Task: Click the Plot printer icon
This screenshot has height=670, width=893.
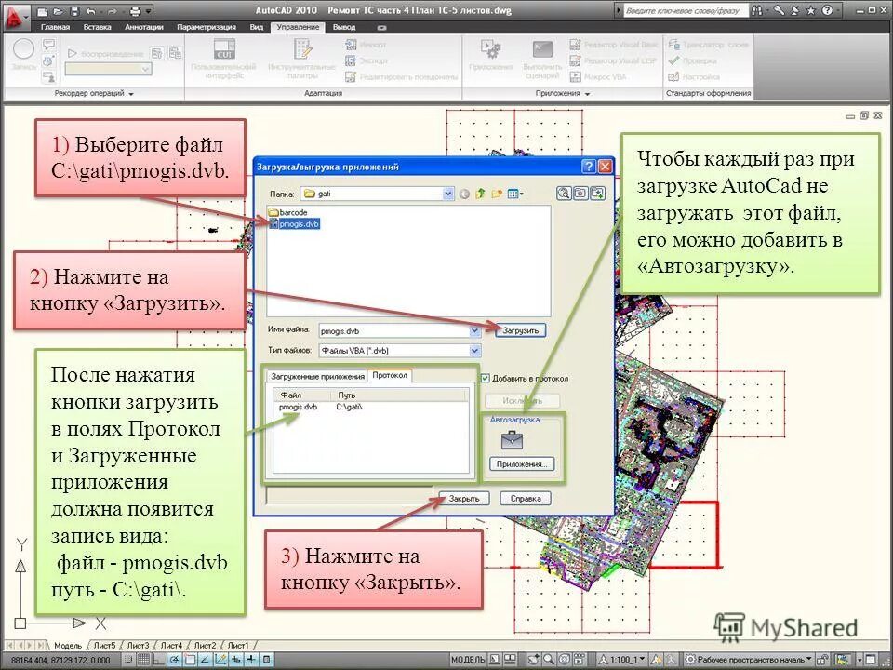Action: pos(136,11)
